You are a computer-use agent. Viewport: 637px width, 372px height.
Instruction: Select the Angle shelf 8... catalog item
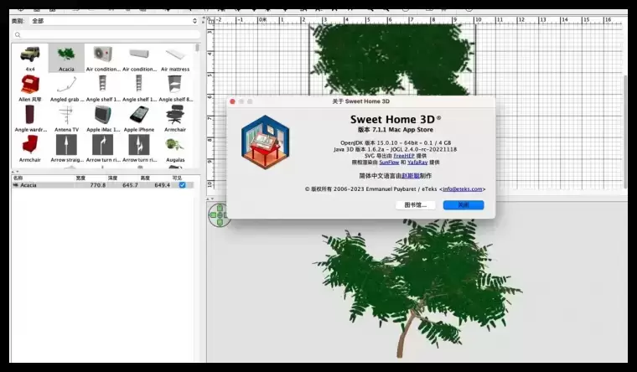(x=175, y=88)
